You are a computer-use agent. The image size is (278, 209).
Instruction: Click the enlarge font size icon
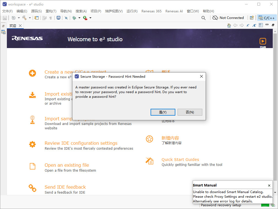[x=254, y=25]
